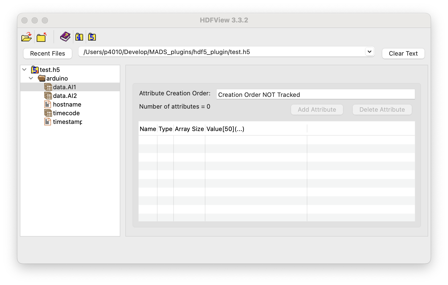The height and width of the screenshot is (285, 448).
Task: Select data.AI1 in the tree
Action: [64, 87]
